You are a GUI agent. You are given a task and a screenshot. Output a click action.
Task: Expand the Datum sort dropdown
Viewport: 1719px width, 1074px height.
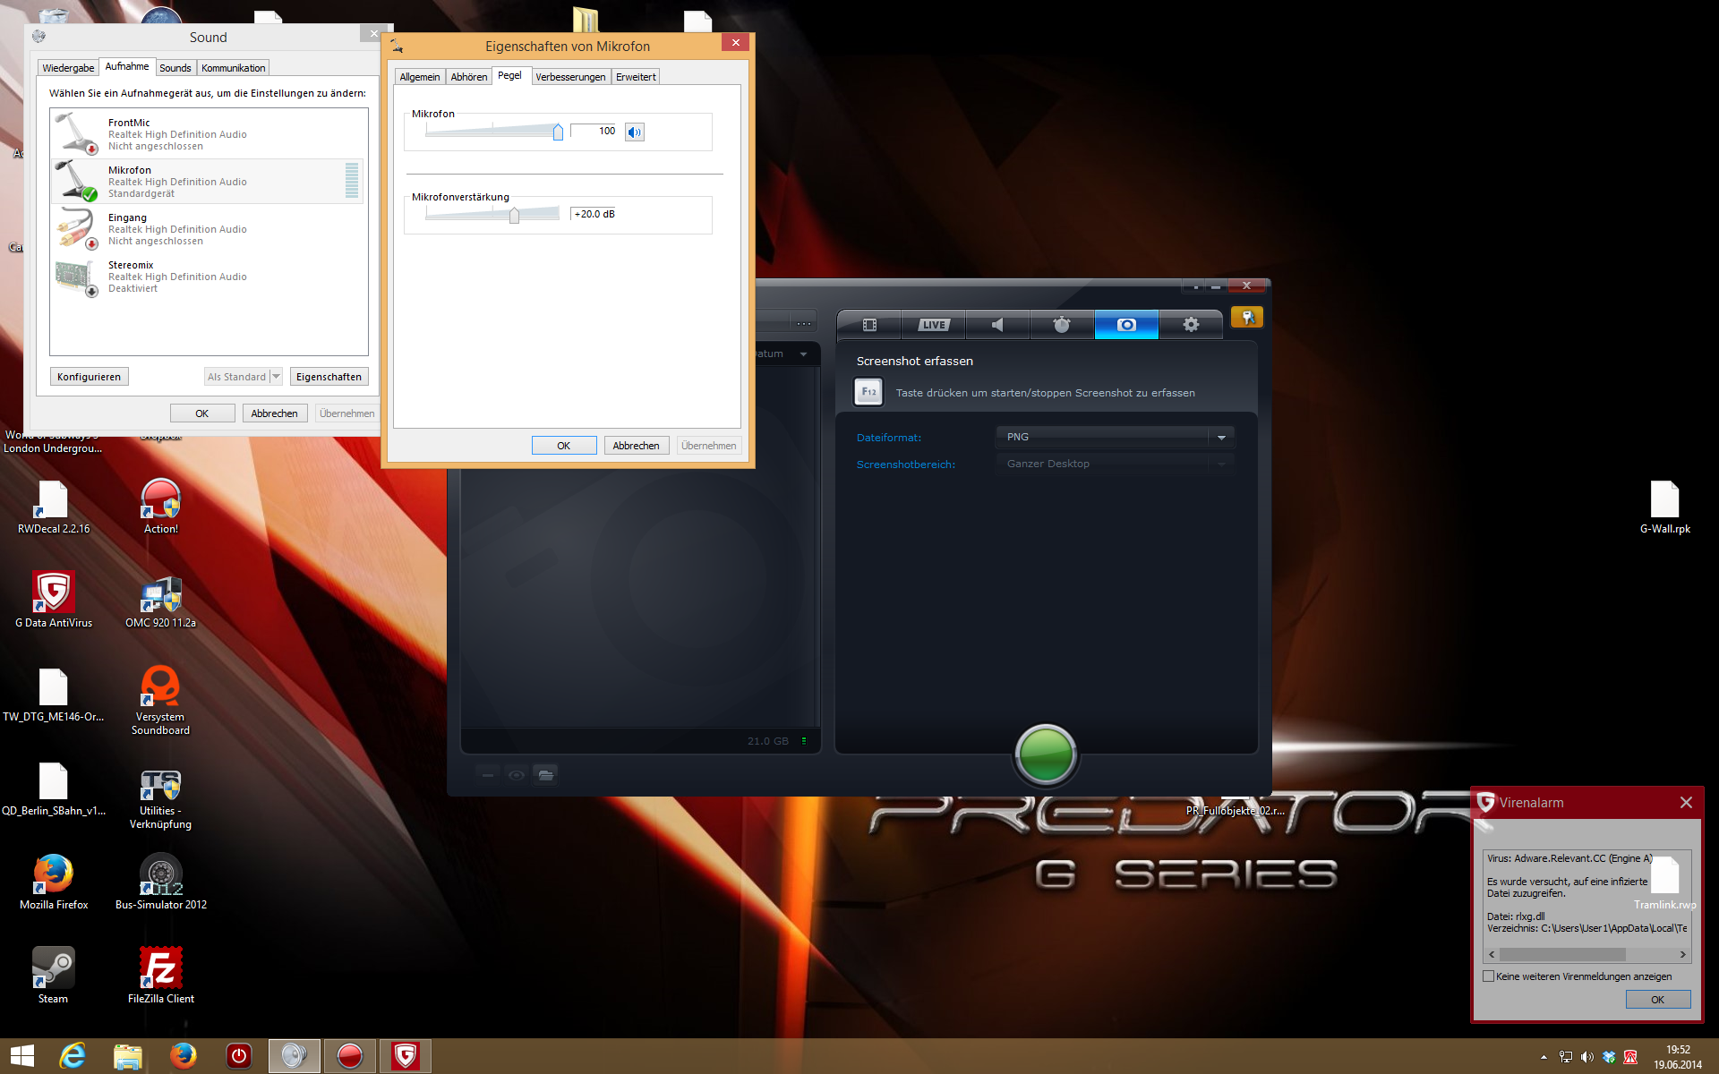click(803, 354)
